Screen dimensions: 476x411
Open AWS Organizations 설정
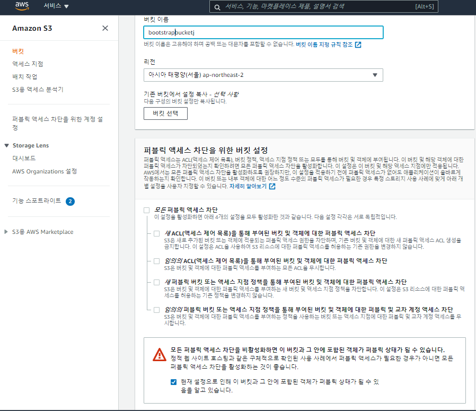[x=45, y=171]
